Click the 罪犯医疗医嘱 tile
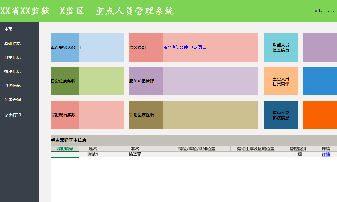 pos(146,115)
